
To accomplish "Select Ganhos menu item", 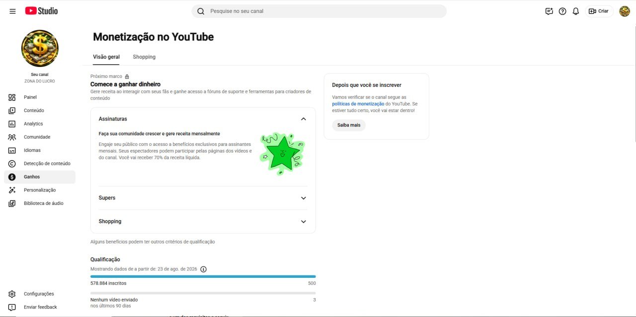I will pos(40,177).
